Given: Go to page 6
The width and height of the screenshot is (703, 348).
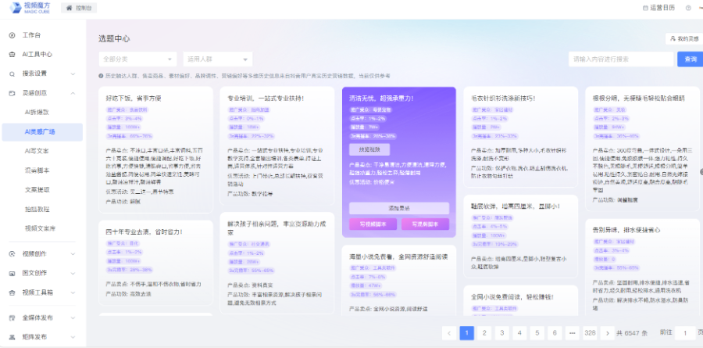Looking at the screenshot, I should [555, 332].
